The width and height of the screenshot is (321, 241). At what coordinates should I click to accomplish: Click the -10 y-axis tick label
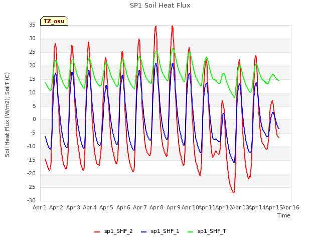click(32, 146)
